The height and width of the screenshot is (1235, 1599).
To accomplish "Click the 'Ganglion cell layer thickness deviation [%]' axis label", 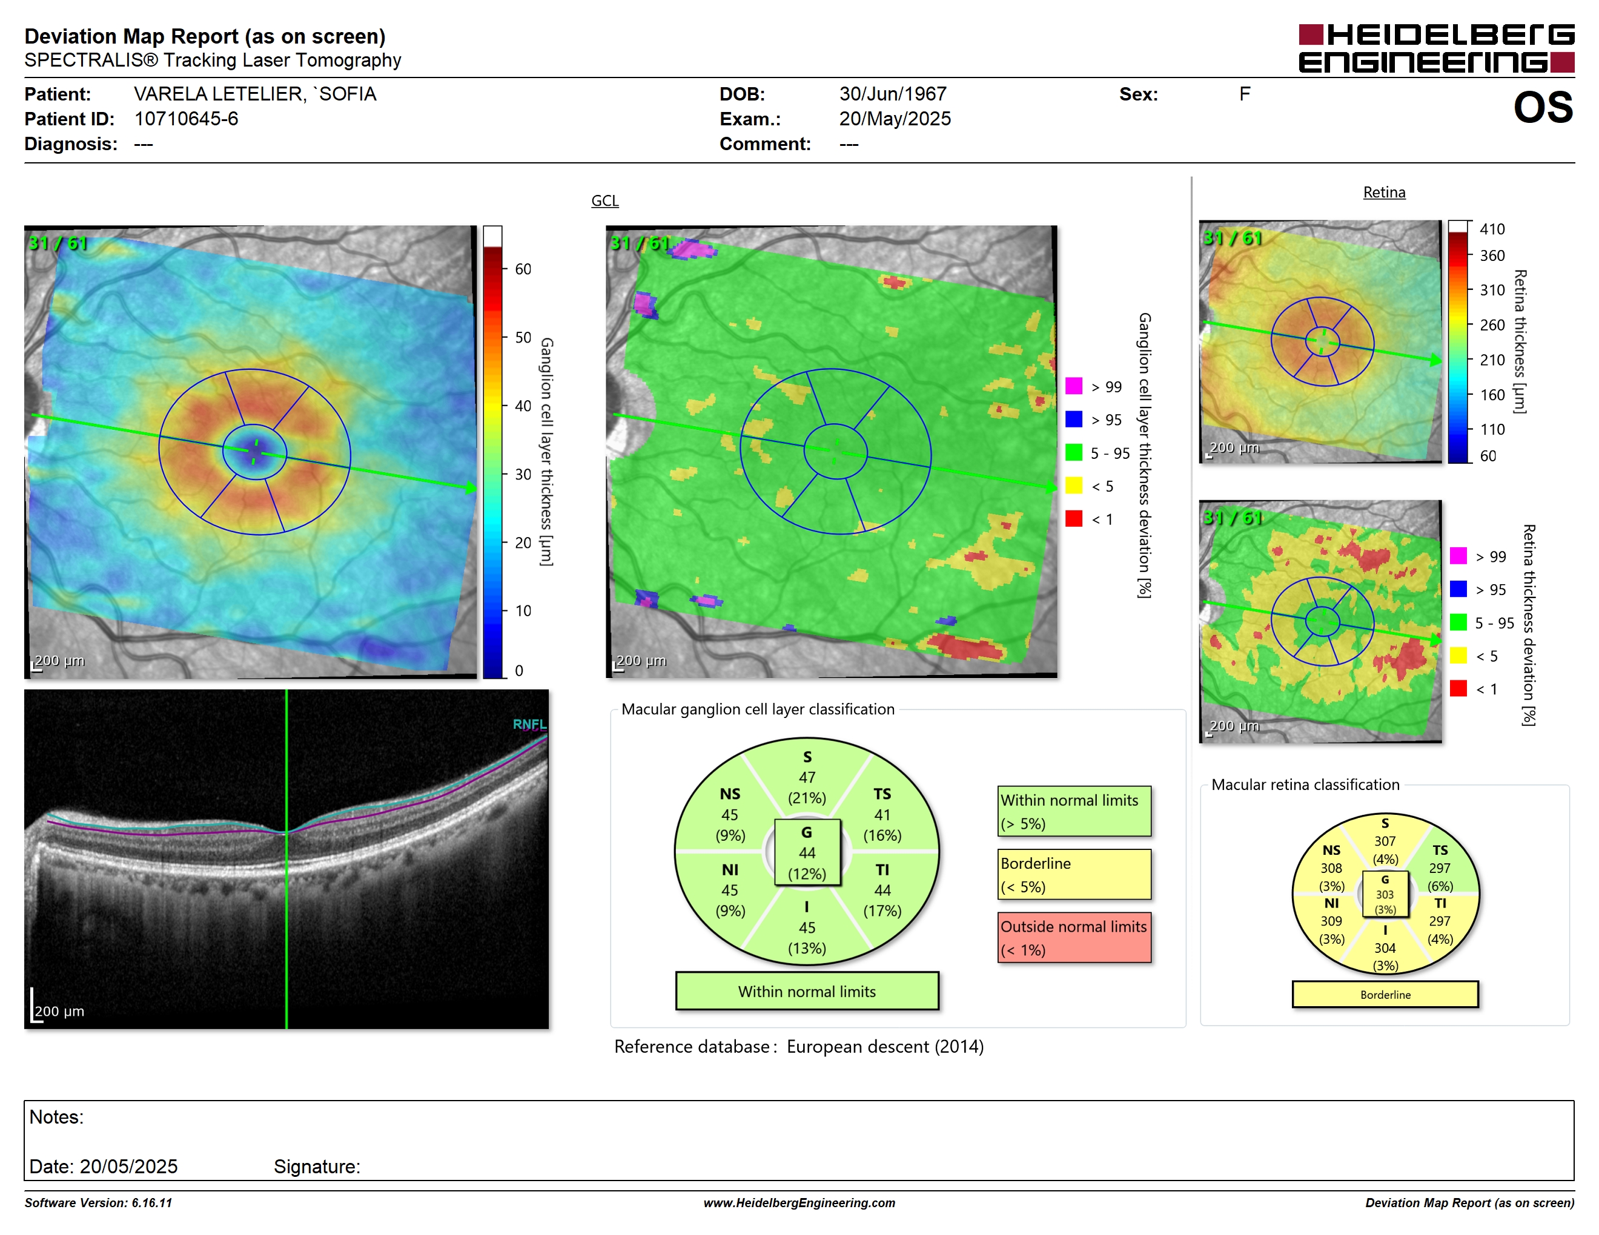I will click(1144, 455).
